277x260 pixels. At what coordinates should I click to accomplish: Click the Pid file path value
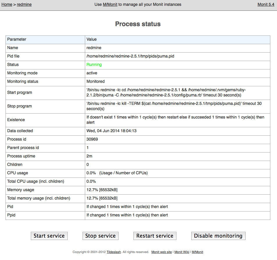(x=130, y=56)
